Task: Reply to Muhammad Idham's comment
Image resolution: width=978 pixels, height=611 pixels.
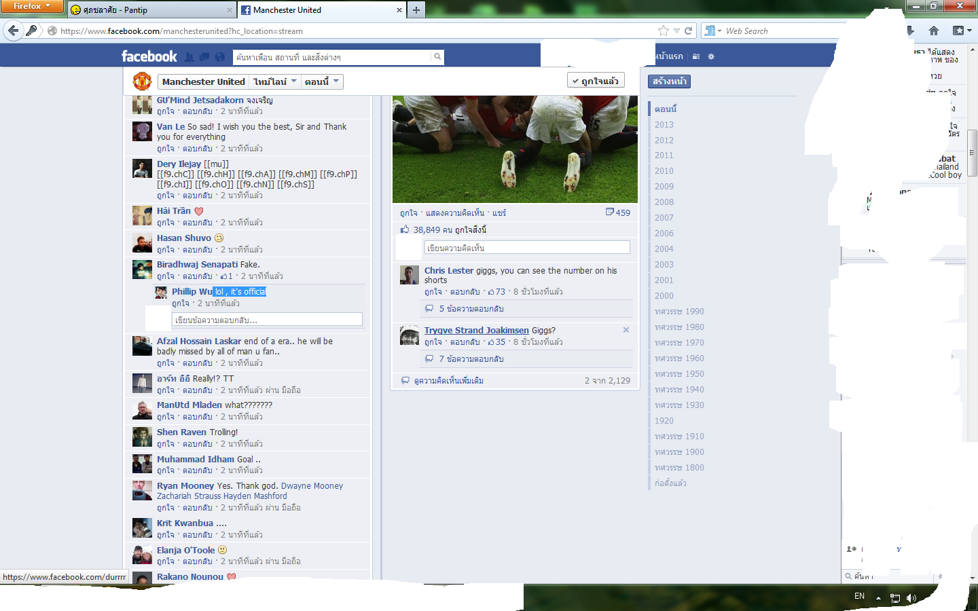Action: pyautogui.click(x=198, y=470)
